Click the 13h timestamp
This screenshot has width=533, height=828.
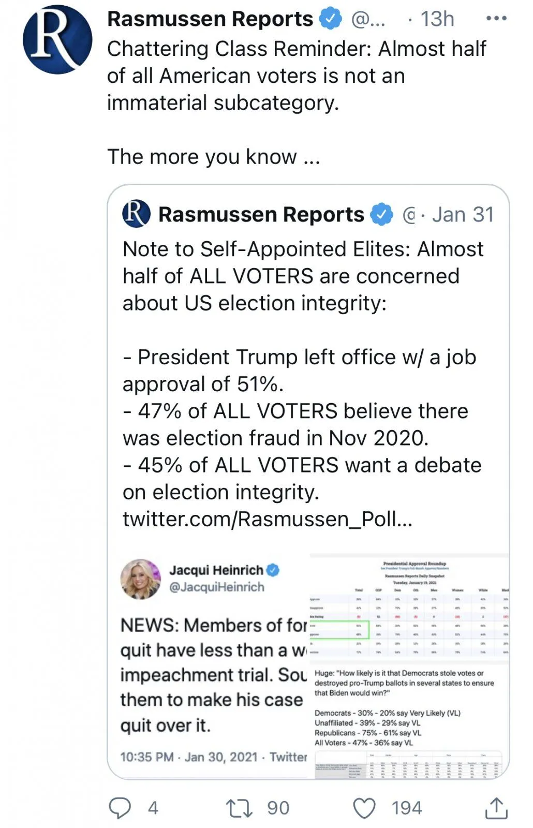437,19
